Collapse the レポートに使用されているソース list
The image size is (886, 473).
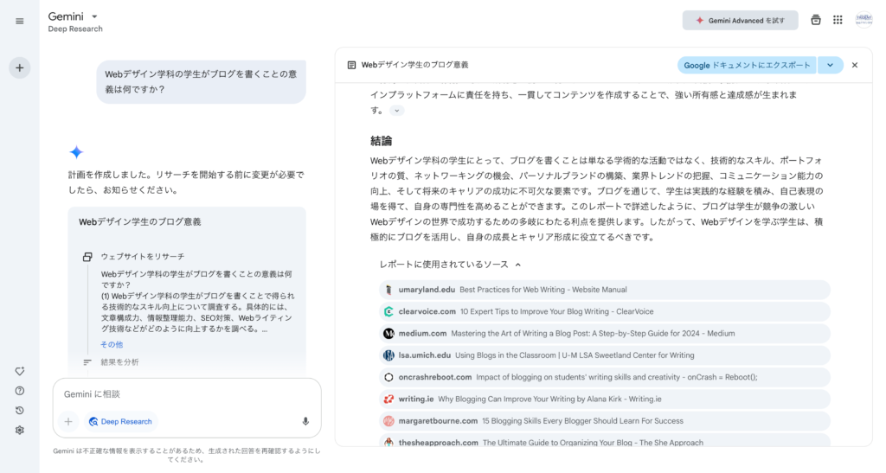coord(450,265)
